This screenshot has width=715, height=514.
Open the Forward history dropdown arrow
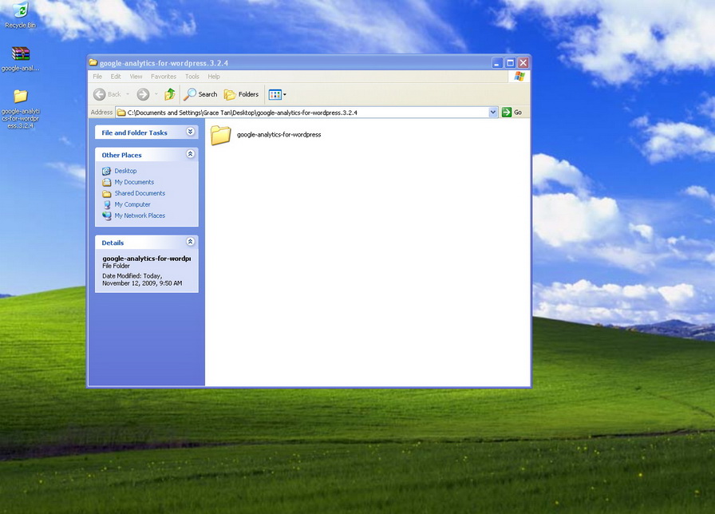click(x=156, y=94)
